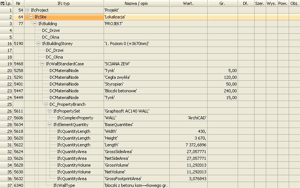Collapse the DC_PropertyBranch node
The width and height of the screenshot is (300, 188).
click(x=46, y=104)
